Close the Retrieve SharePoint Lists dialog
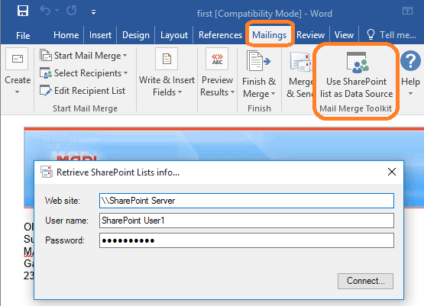424x306 pixels. tap(392, 172)
